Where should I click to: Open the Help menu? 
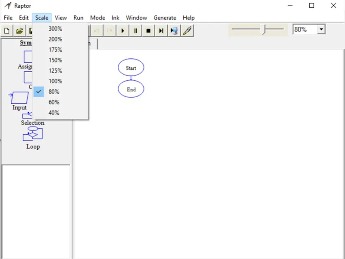[188, 18]
